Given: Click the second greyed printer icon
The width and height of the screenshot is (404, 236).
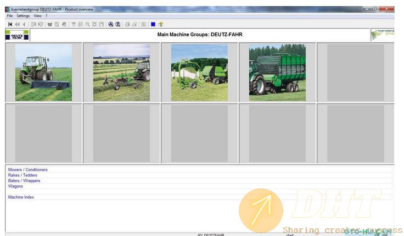Looking at the screenshot, I should (134, 24).
